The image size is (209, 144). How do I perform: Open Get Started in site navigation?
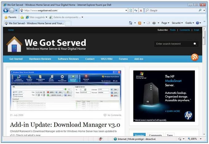pos(16,59)
